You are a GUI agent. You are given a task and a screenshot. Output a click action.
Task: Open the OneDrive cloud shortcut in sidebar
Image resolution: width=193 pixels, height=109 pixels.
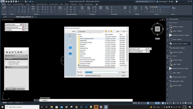click(70, 54)
